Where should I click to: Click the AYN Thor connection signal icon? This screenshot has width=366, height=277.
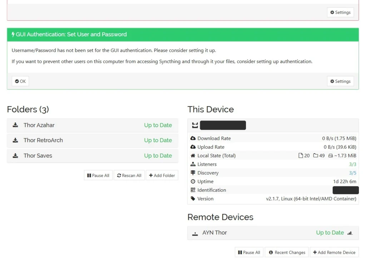[x=350, y=233]
